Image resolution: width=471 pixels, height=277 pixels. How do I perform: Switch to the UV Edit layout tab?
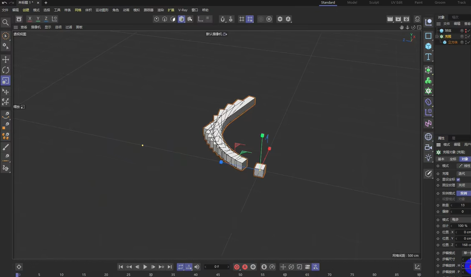[x=397, y=2]
